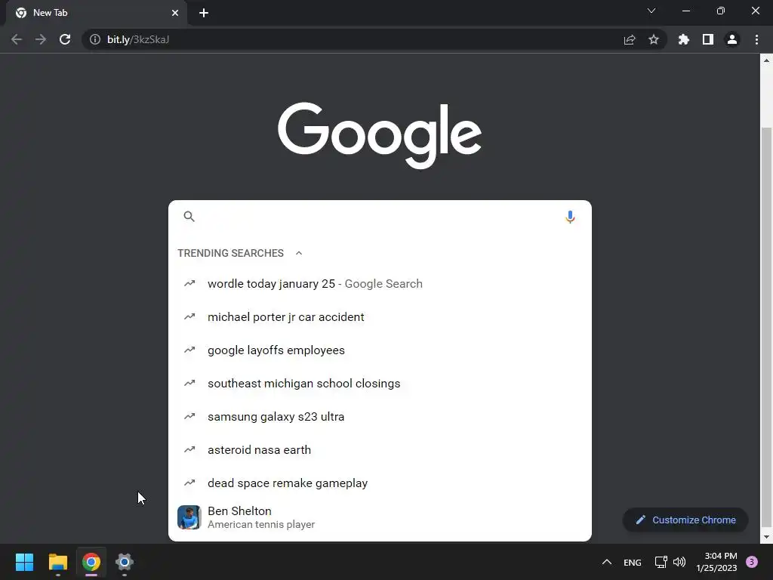Select 'google layoffs employees' suggestion
This screenshot has width=773, height=580.
380,350
